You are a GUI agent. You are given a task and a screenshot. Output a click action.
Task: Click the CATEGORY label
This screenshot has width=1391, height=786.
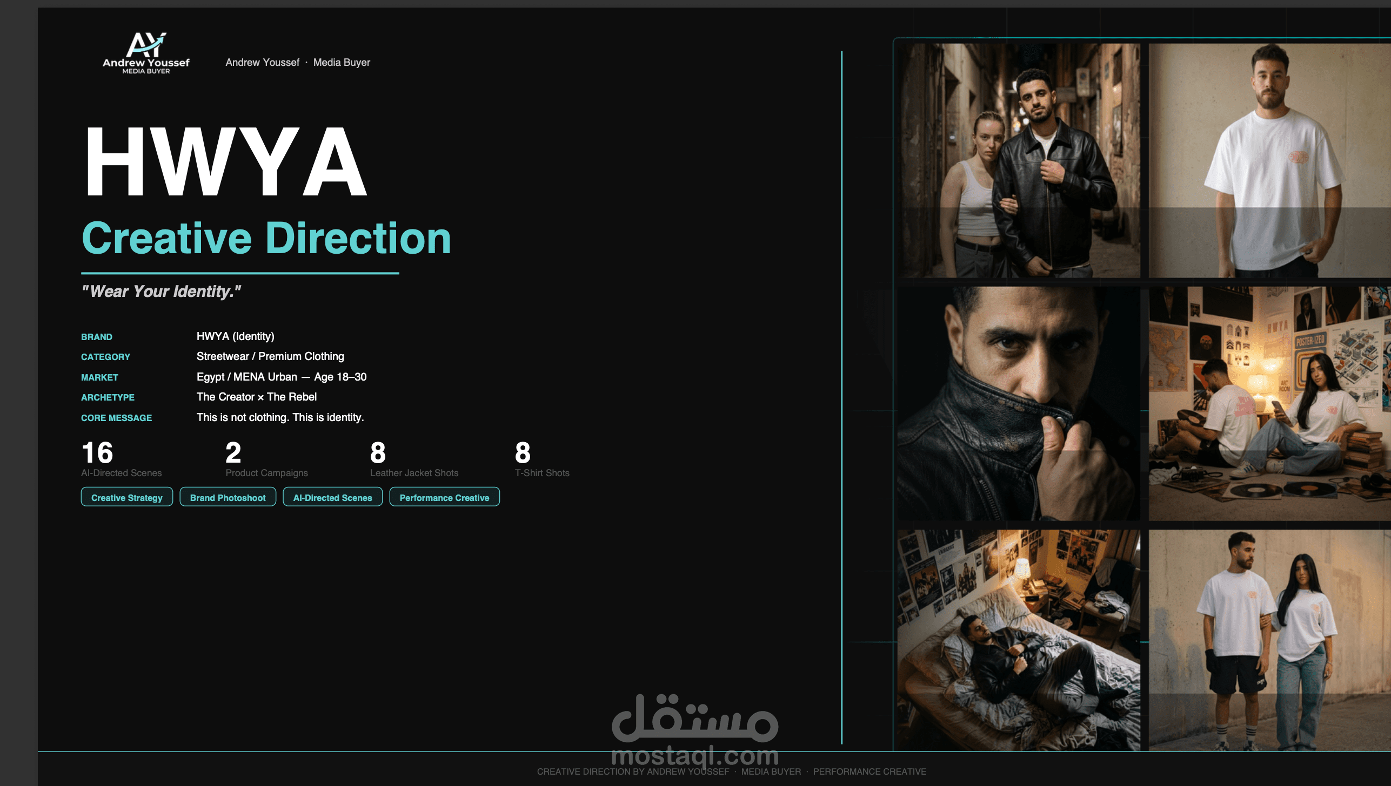(x=105, y=357)
